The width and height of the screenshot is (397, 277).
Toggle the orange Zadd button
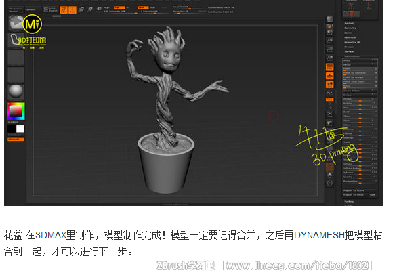[x=143, y=7]
